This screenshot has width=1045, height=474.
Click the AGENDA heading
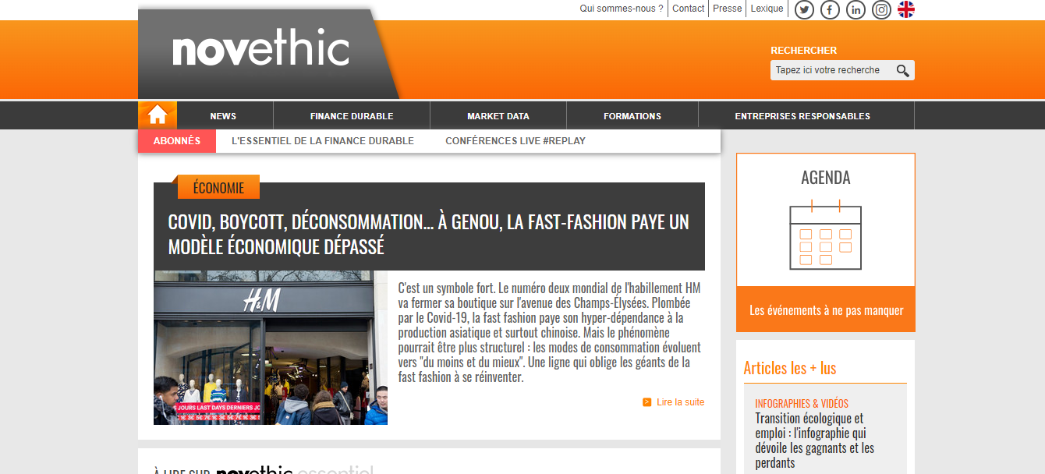tap(826, 178)
